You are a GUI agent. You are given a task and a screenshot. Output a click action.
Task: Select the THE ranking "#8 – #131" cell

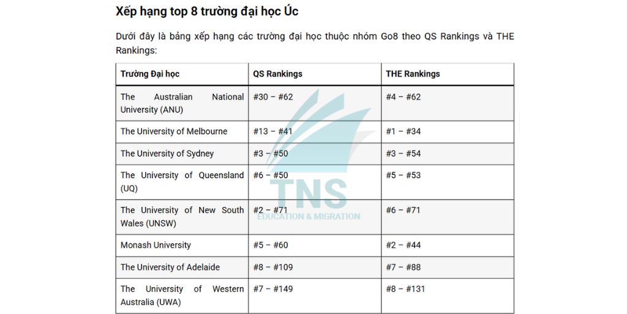click(405, 290)
